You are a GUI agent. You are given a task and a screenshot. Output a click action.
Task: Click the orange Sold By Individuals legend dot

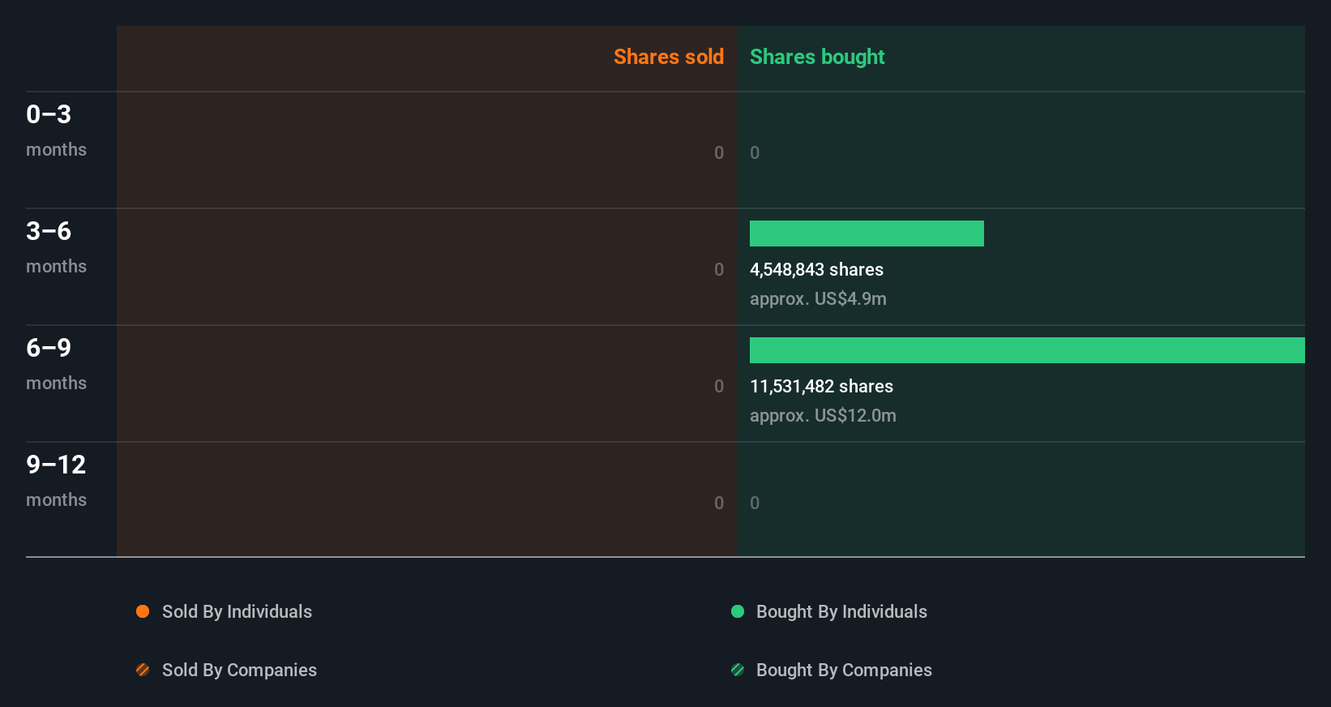tap(143, 611)
